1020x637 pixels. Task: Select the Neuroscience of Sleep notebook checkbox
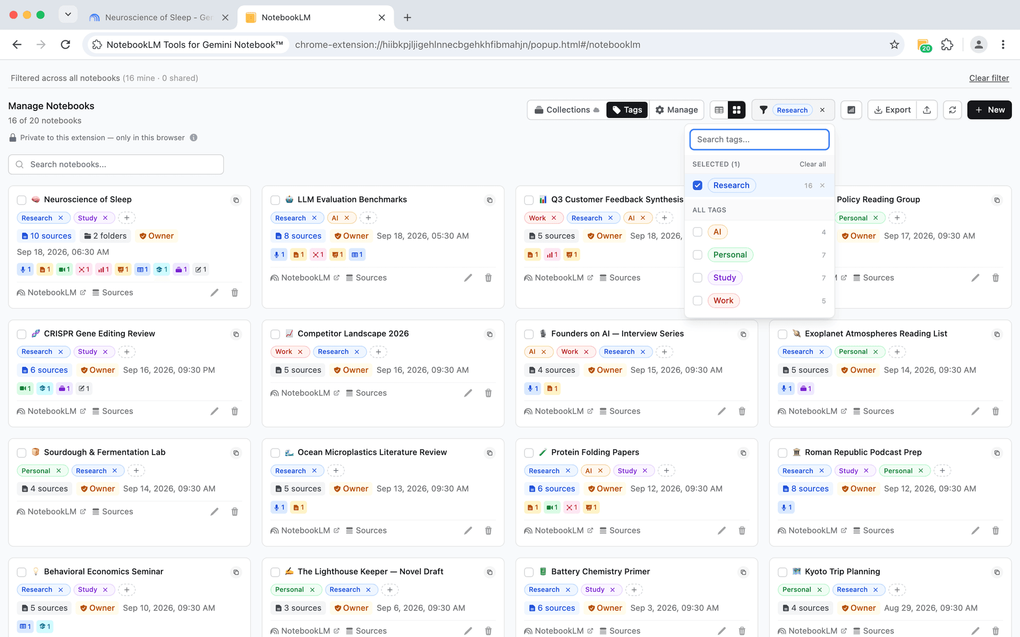pos(22,200)
